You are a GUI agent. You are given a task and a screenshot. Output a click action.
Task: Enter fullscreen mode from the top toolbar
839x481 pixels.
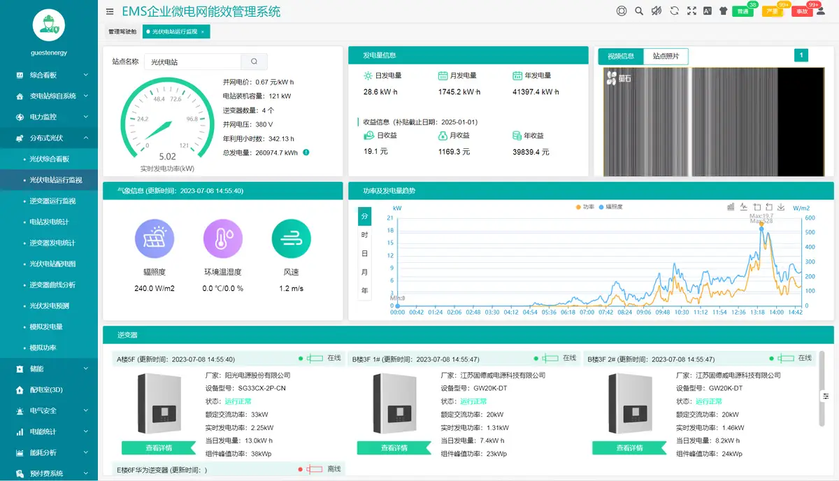coord(691,10)
